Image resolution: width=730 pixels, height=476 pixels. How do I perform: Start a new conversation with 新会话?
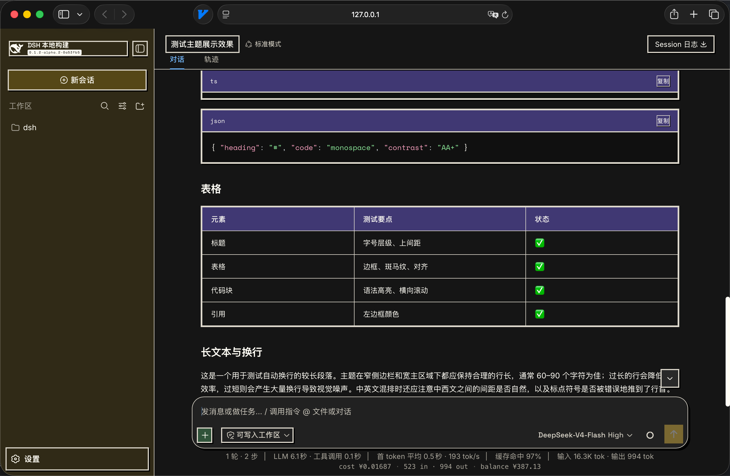click(77, 80)
